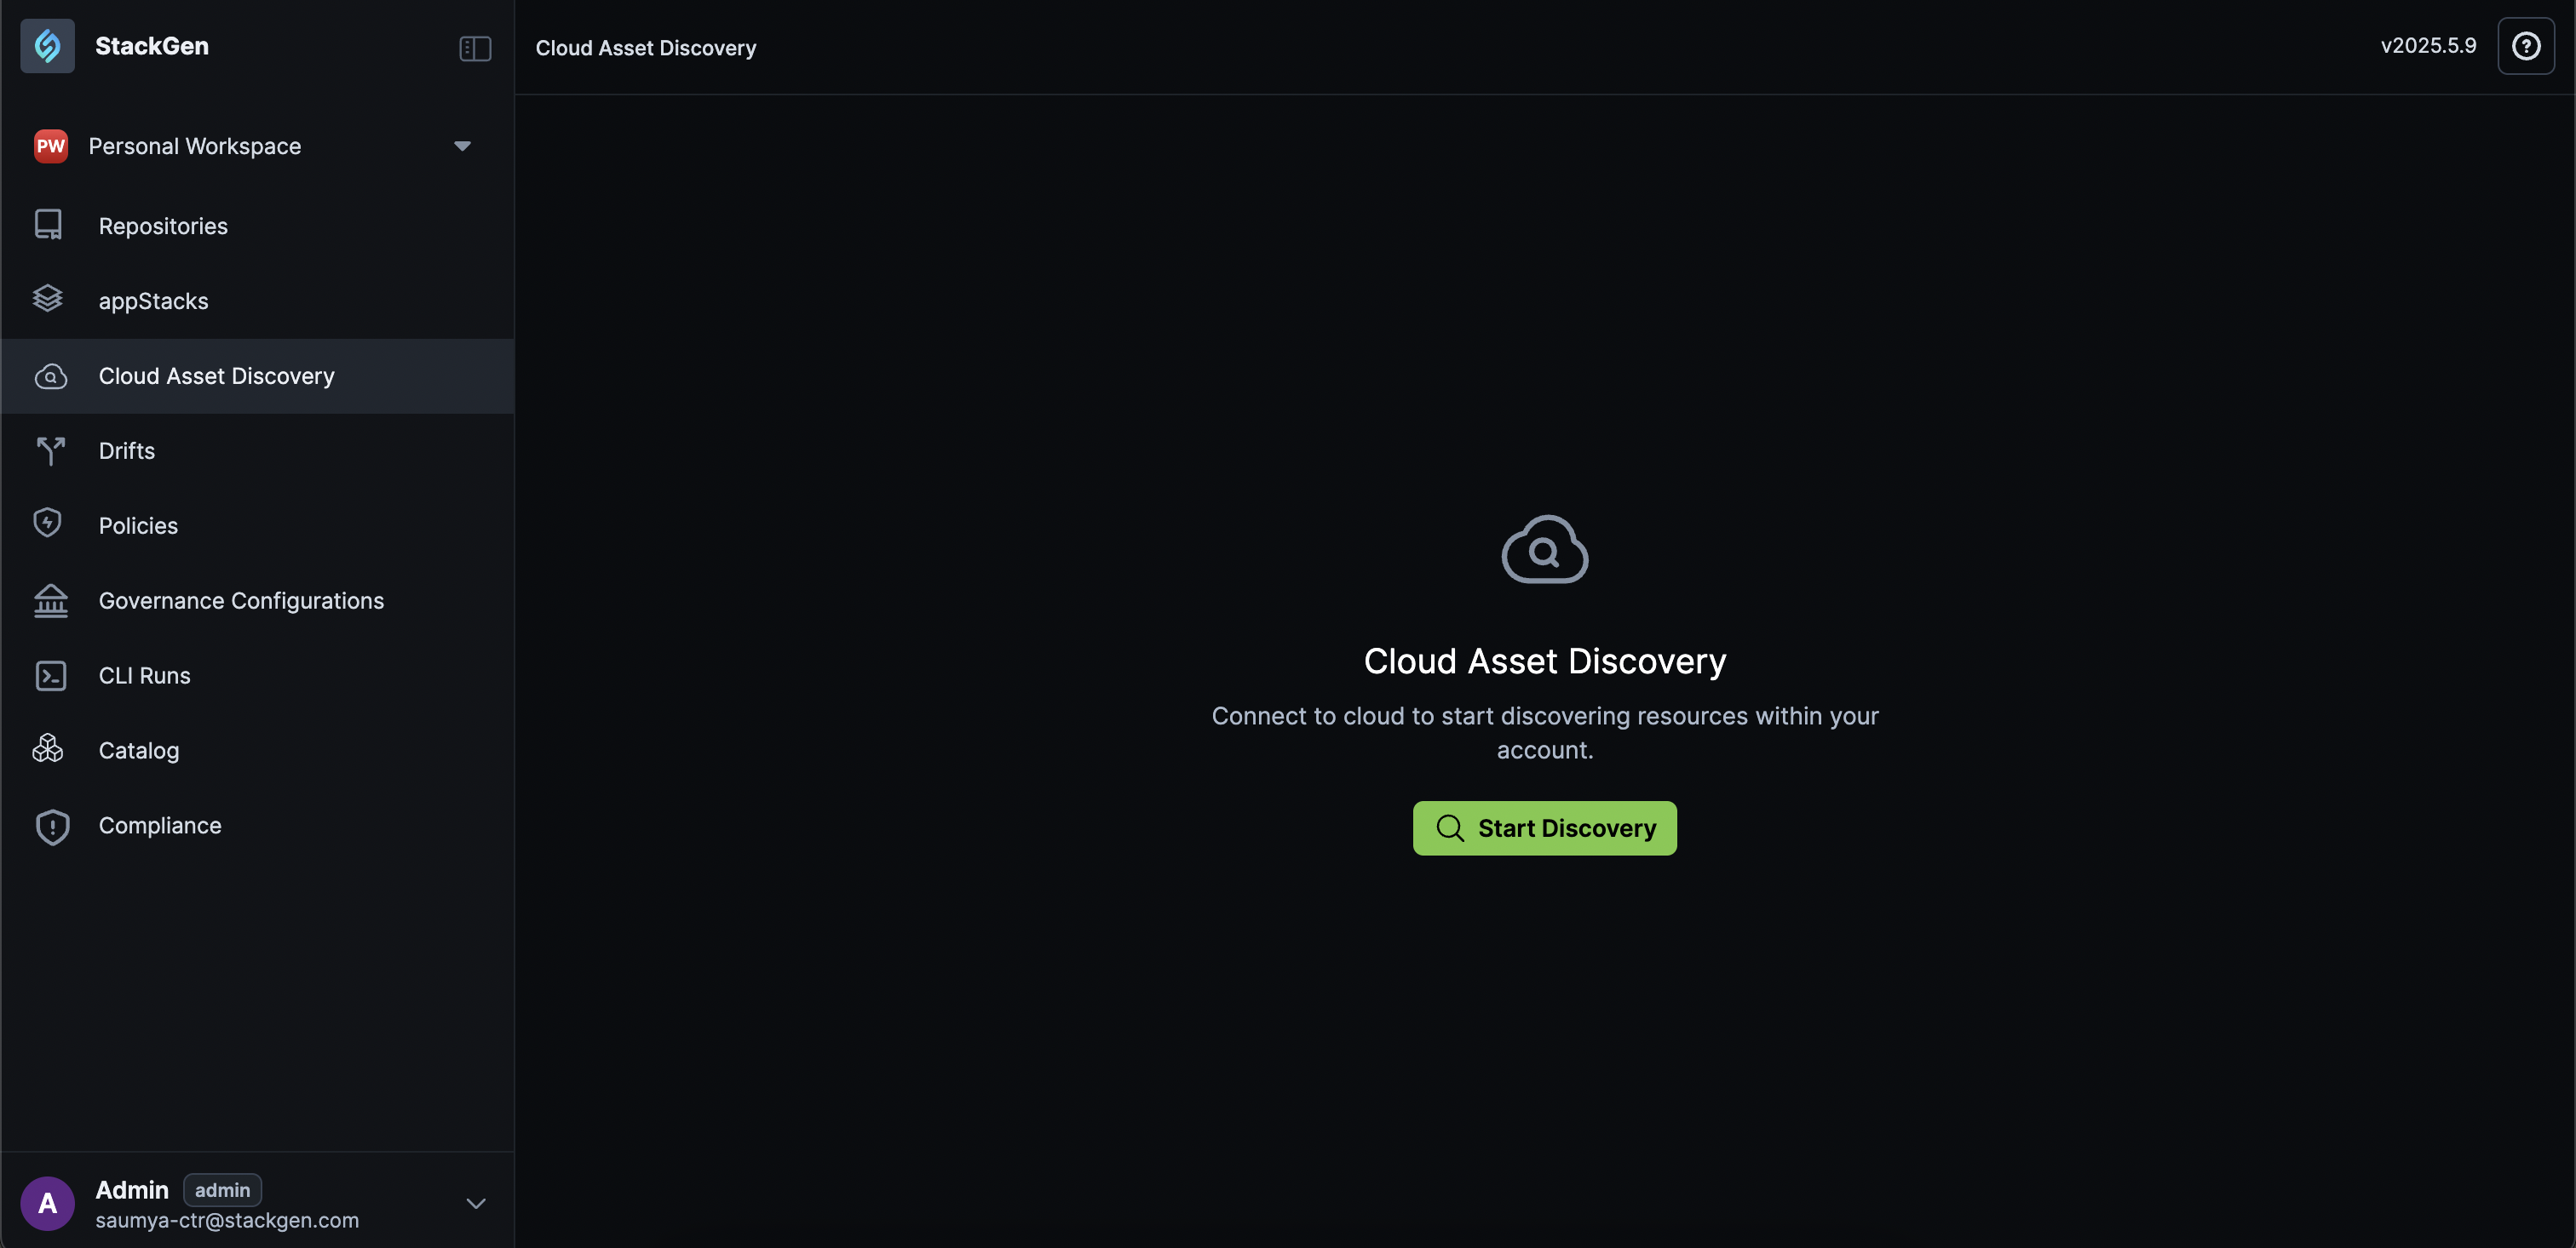Image resolution: width=2576 pixels, height=1248 pixels.
Task: Click the purple Admin avatar
Action: (x=47, y=1203)
